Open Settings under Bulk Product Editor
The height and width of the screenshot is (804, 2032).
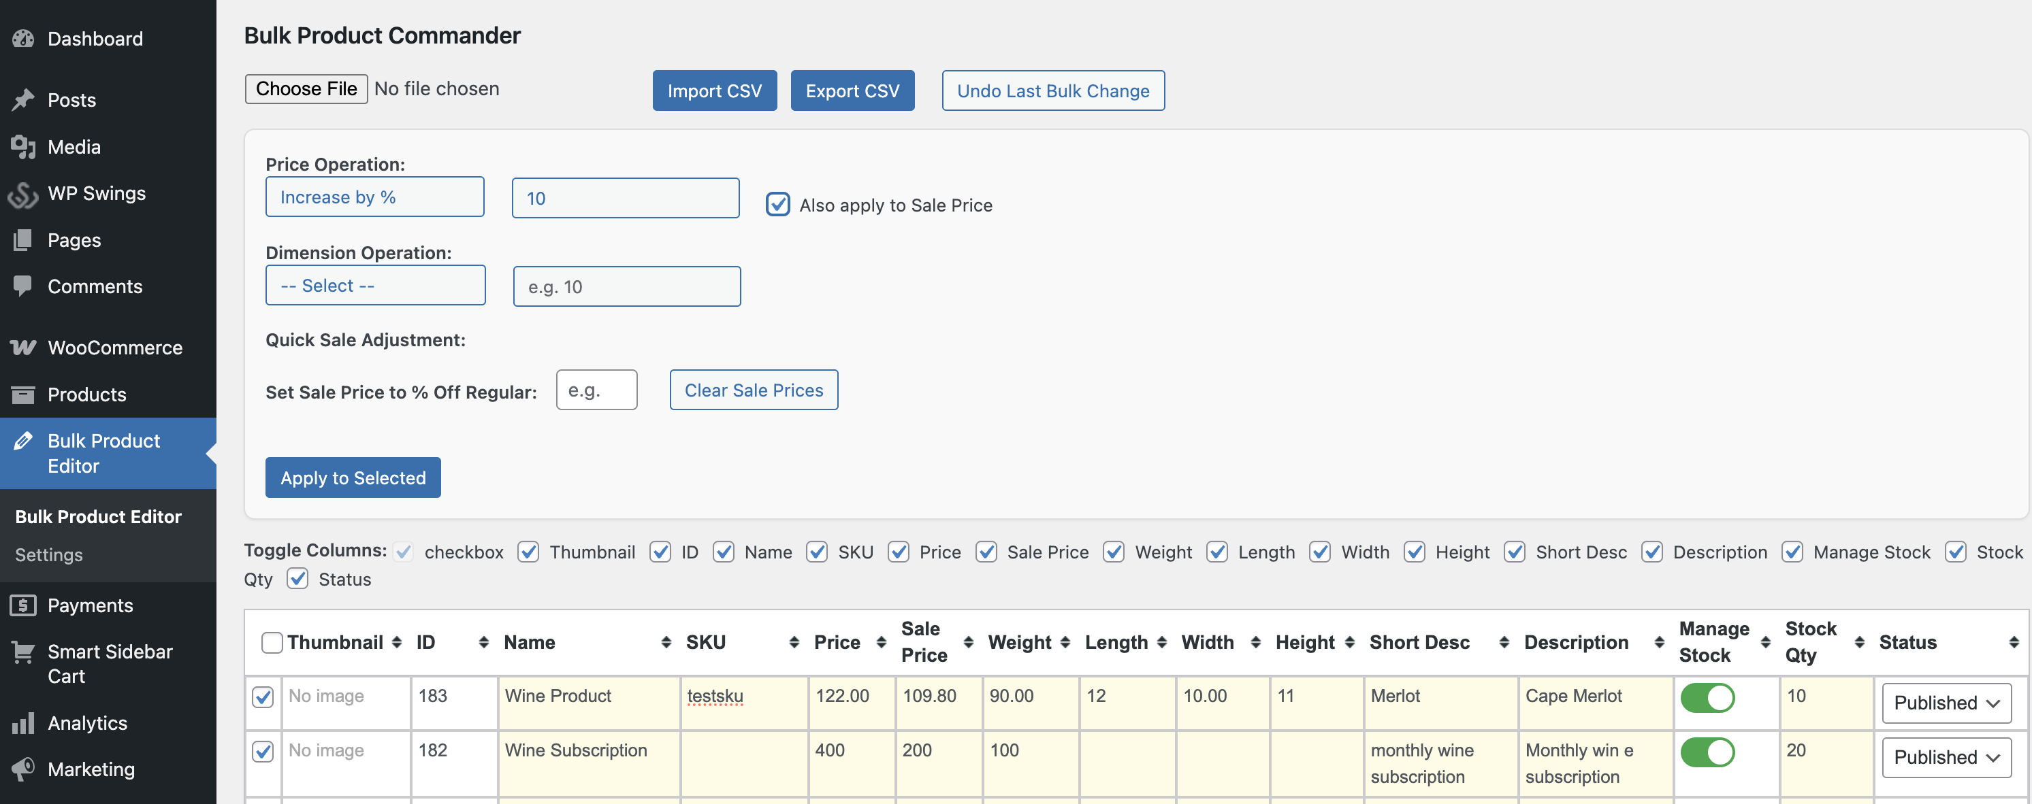(48, 554)
